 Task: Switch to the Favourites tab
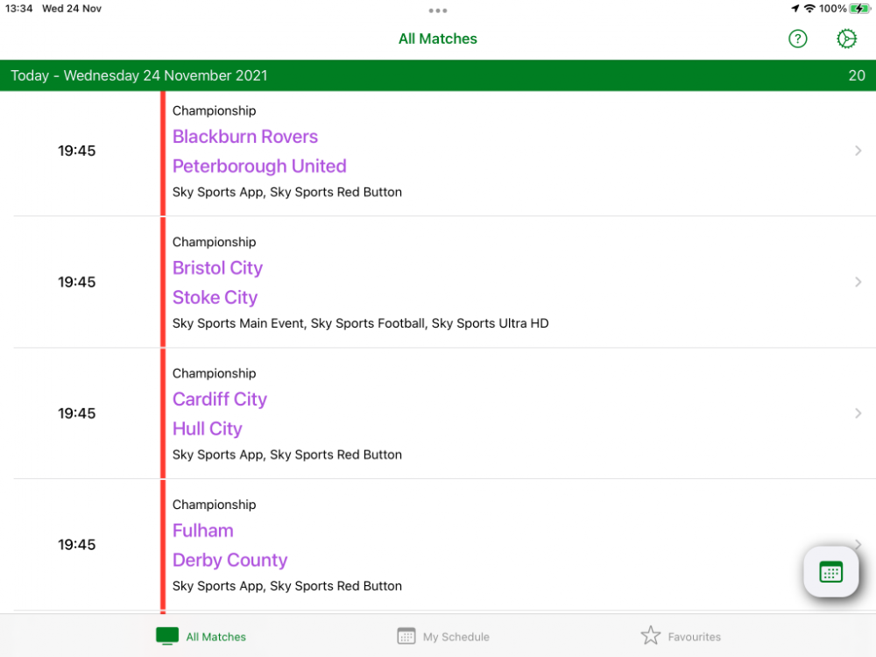coord(694,637)
